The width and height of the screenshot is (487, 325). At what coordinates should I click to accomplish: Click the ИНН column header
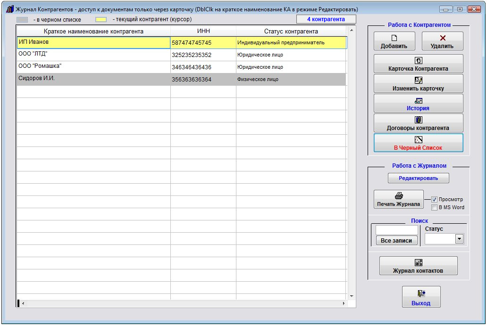[x=203, y=32]
